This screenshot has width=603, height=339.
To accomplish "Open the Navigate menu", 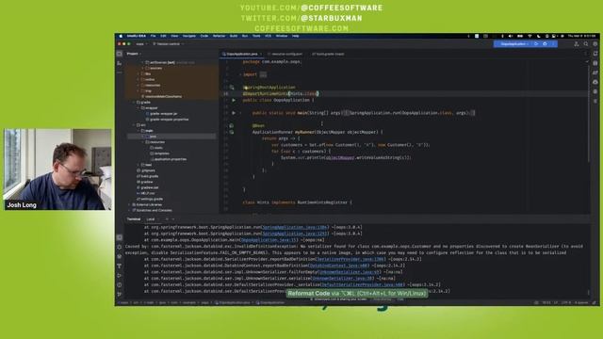I will (x=188, y=36).
